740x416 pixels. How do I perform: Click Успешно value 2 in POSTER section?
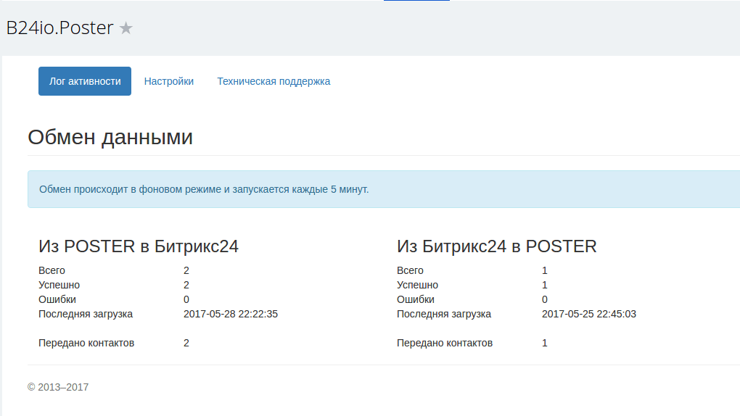coord(186,285)
